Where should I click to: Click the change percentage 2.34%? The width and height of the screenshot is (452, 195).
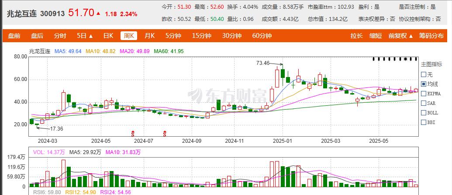(x=128, y=14)
